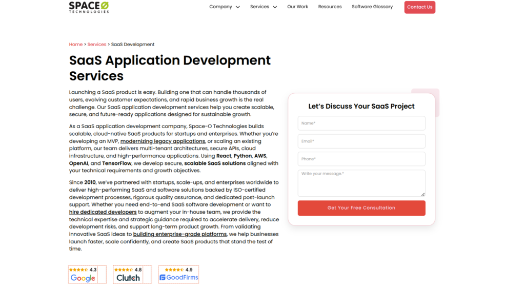Follow the Home breadcrumb link
Screen dimensions: 525x291
click(76, 45)
